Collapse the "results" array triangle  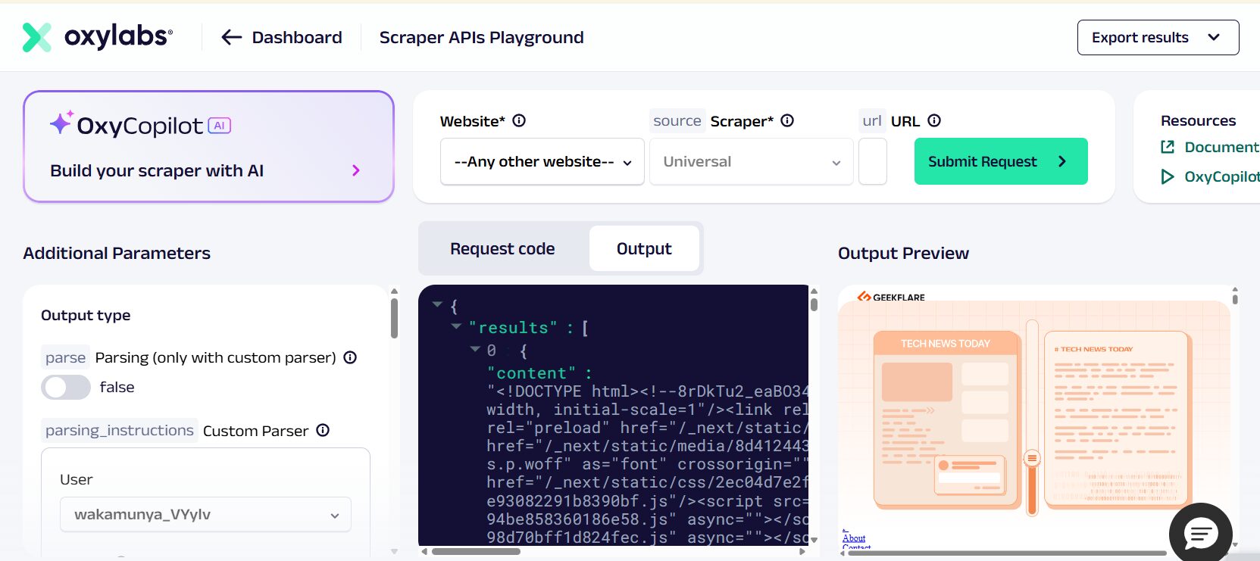456,326
